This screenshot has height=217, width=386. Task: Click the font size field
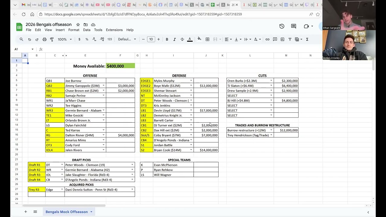151,39
